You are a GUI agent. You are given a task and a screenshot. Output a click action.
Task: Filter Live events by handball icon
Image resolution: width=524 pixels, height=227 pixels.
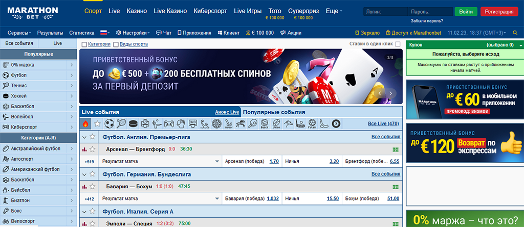tap(181, 123)
